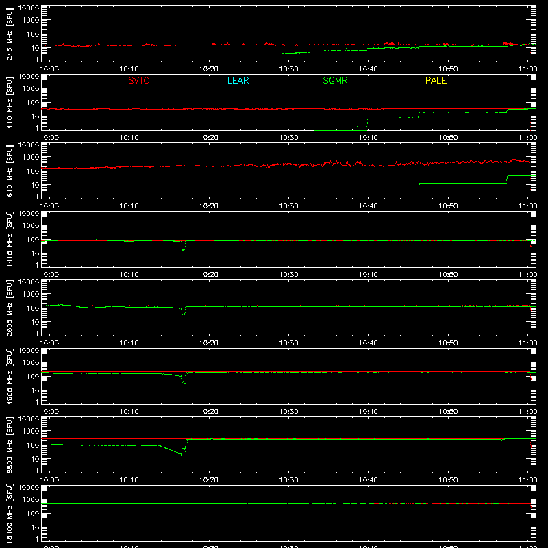Select the 410 MHz [SFU] axis label
The height and width of the screenshot is (548, 548).
[x=9, y=102]
